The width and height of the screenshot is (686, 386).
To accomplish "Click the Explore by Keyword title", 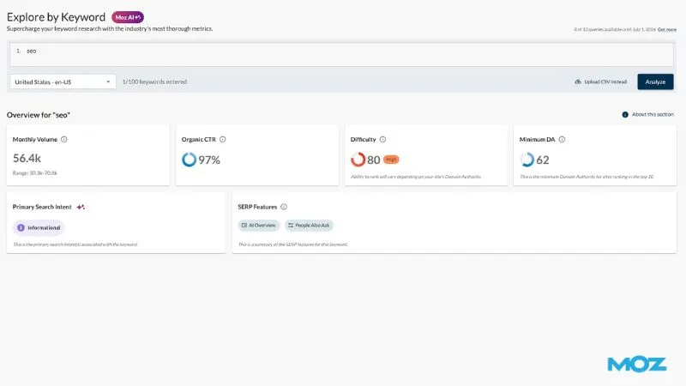I will 56,17.
